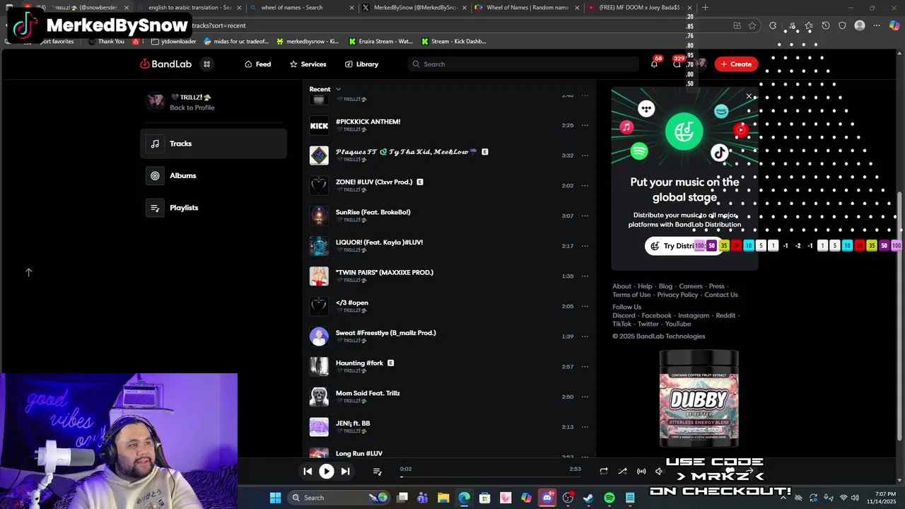Open File Explorer from taskbar
Viewport: 905px width, 509px height.
click(x=443, y=498)
